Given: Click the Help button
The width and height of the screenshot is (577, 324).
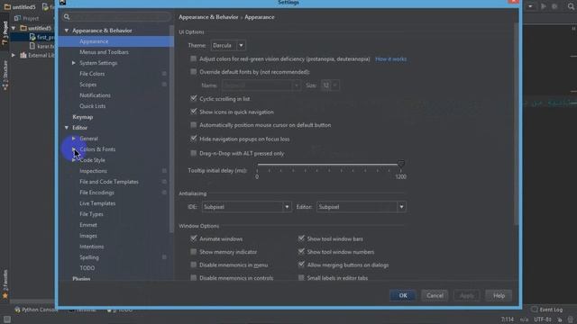Looking at the screenshot, I should point(499,295).
